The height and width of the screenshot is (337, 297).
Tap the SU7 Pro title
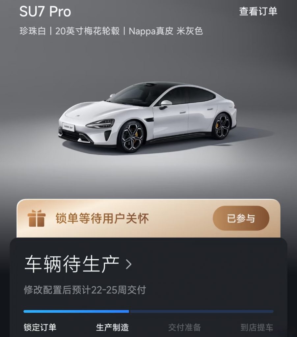(45, 12)
